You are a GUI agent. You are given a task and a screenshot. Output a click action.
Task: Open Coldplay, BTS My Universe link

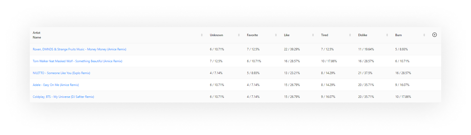[63, 97]
